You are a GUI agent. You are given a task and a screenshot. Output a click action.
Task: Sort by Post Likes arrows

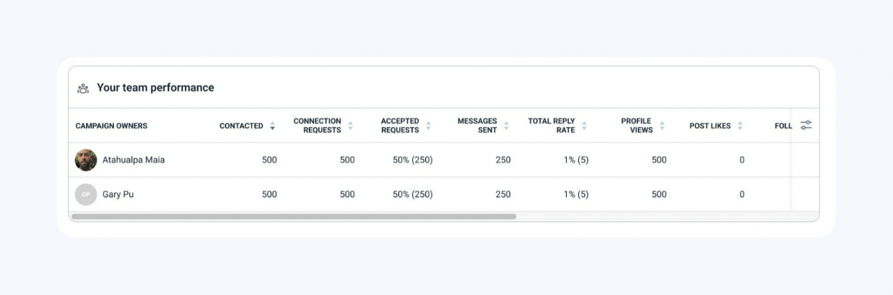[x=740, y=126]
